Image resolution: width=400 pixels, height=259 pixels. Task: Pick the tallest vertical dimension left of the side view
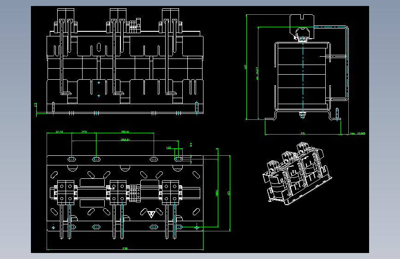click(x=246, y=67)
